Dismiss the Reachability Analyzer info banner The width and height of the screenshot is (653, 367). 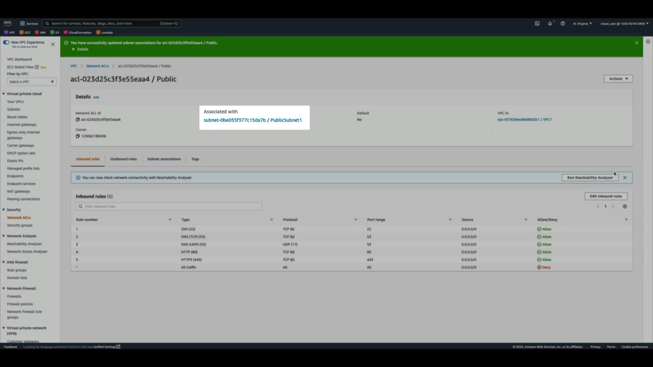click(625, 178)
